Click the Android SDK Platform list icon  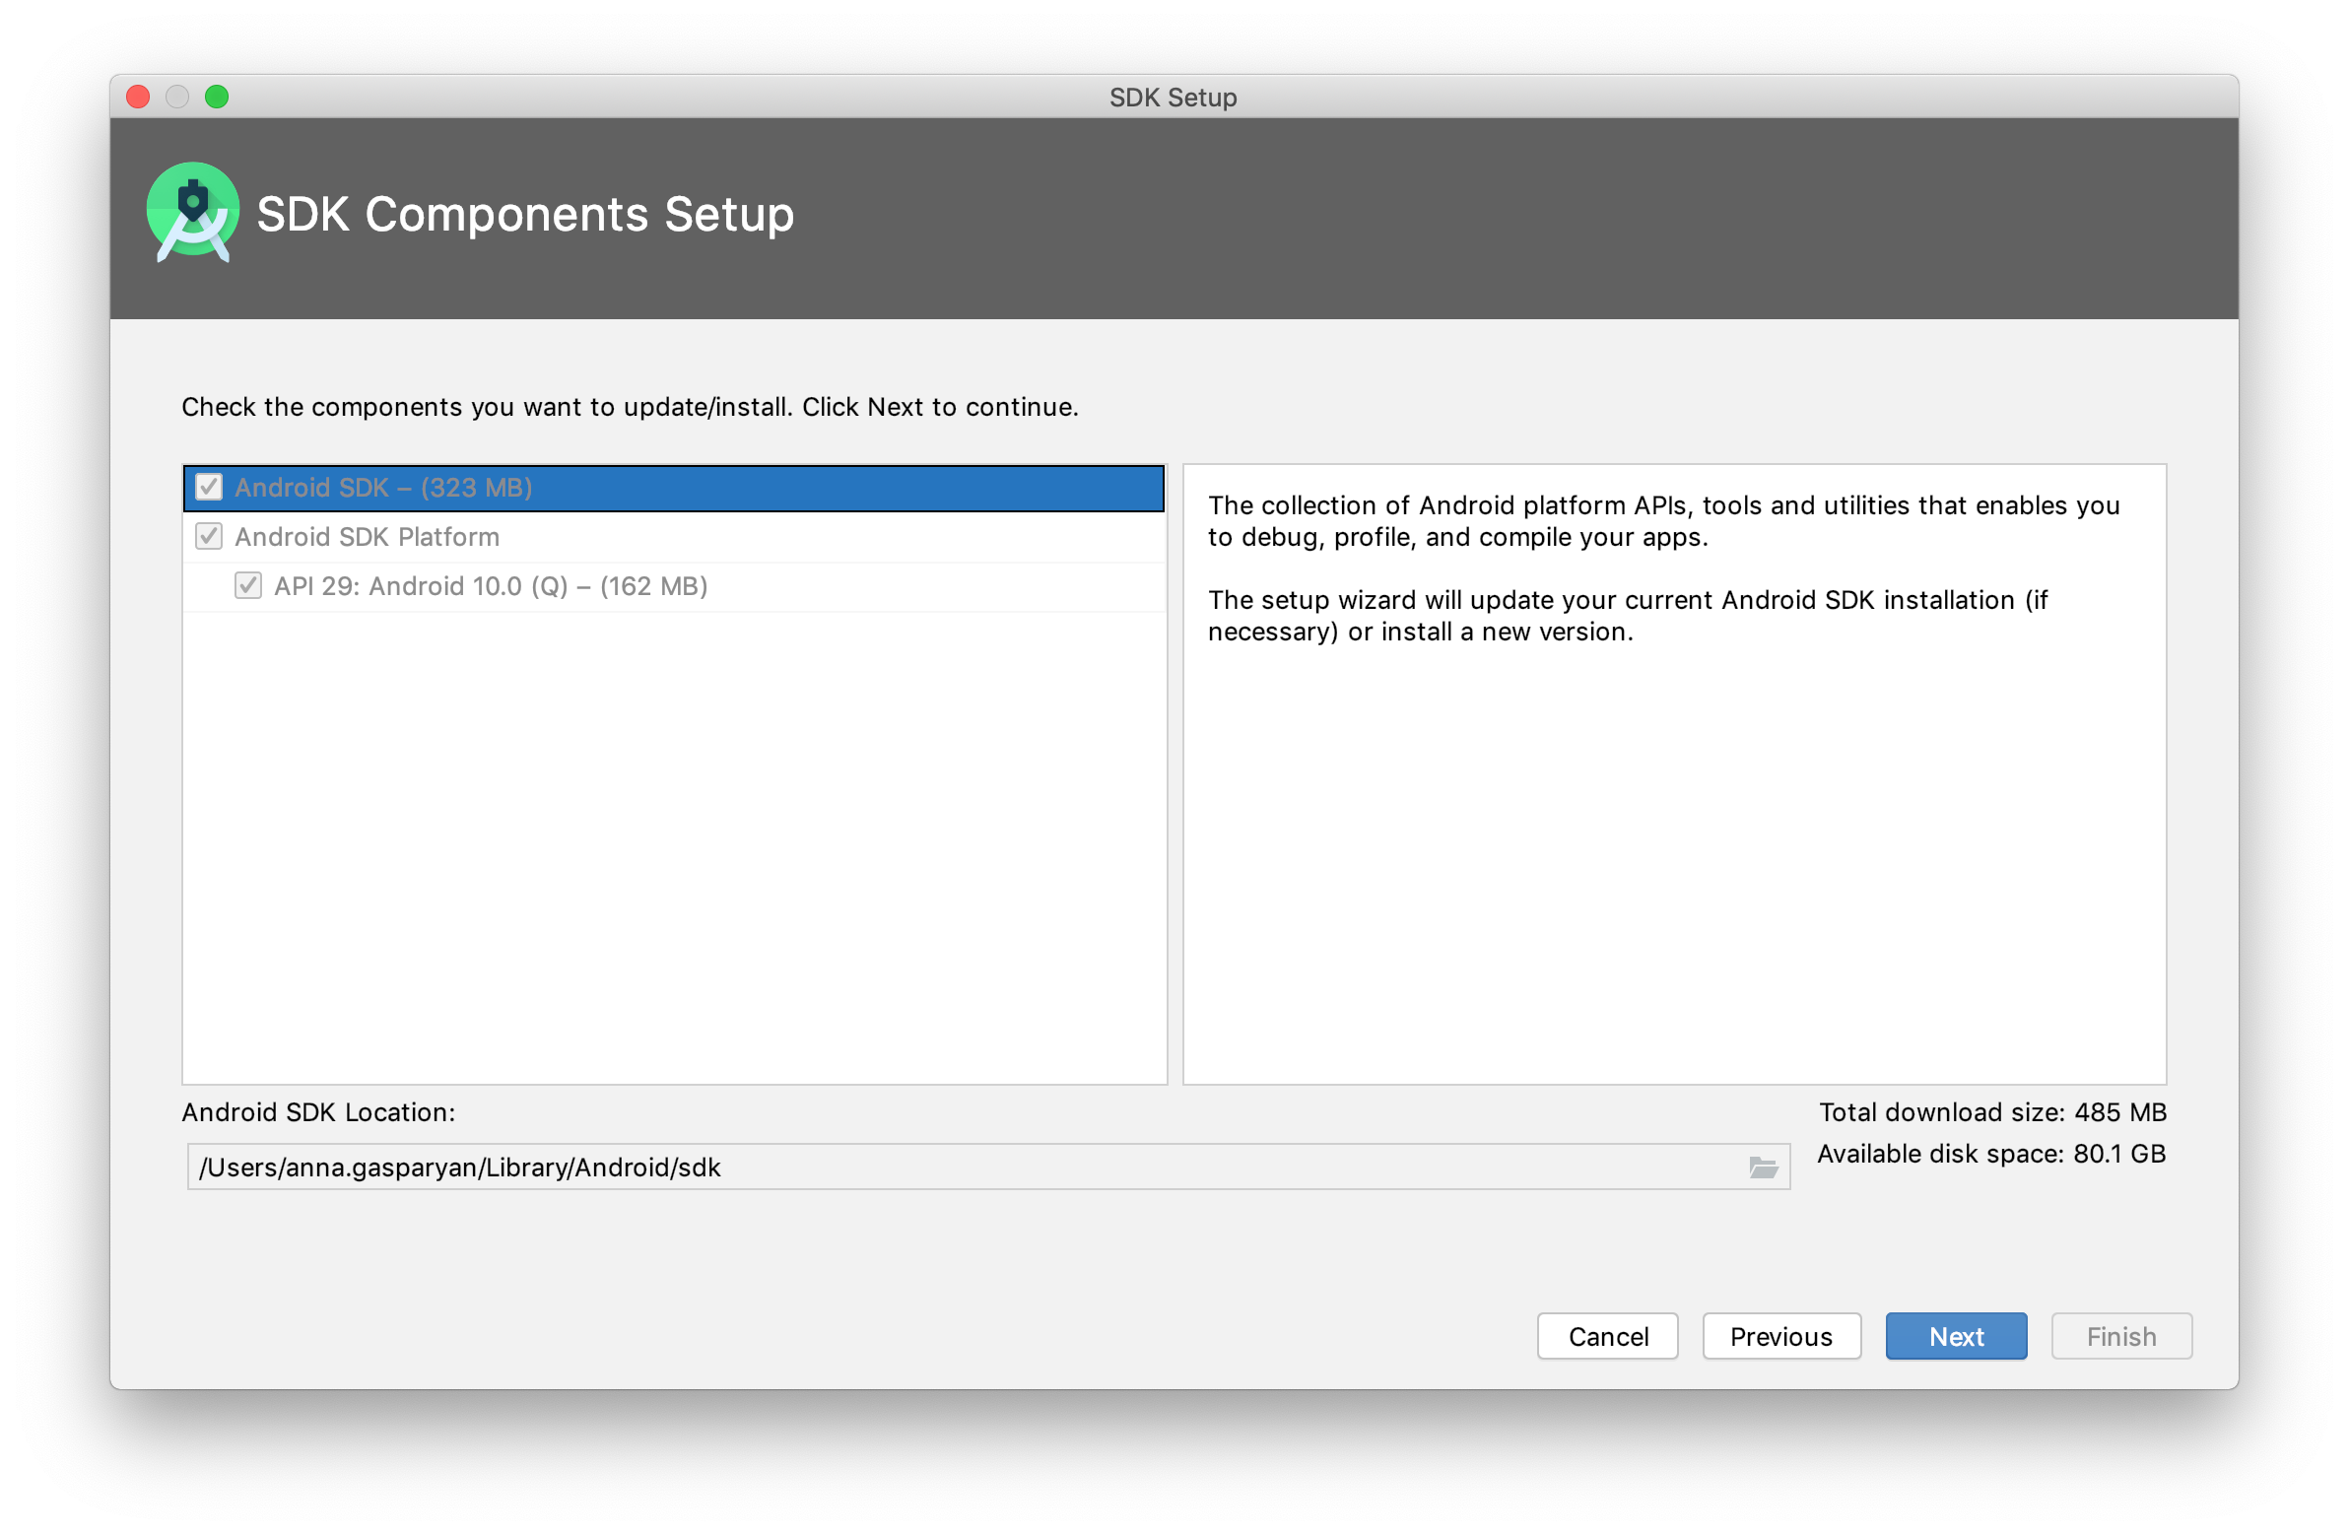(x=206, y=536)
